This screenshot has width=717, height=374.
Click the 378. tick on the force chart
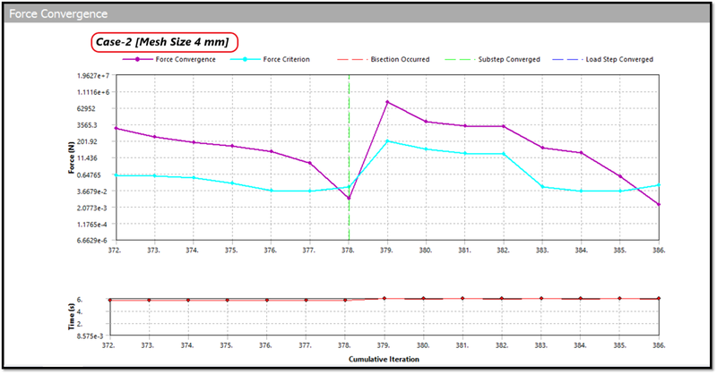348,251
